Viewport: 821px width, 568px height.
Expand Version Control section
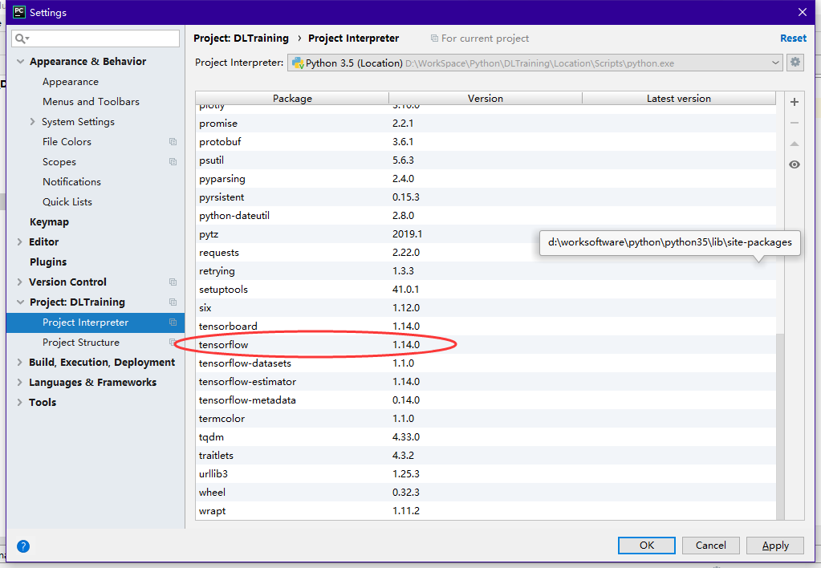click(x=20, y=282)
